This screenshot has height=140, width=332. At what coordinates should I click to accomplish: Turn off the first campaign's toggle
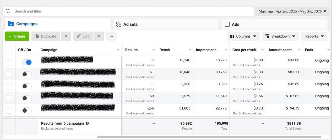click(x=27, y=62)
